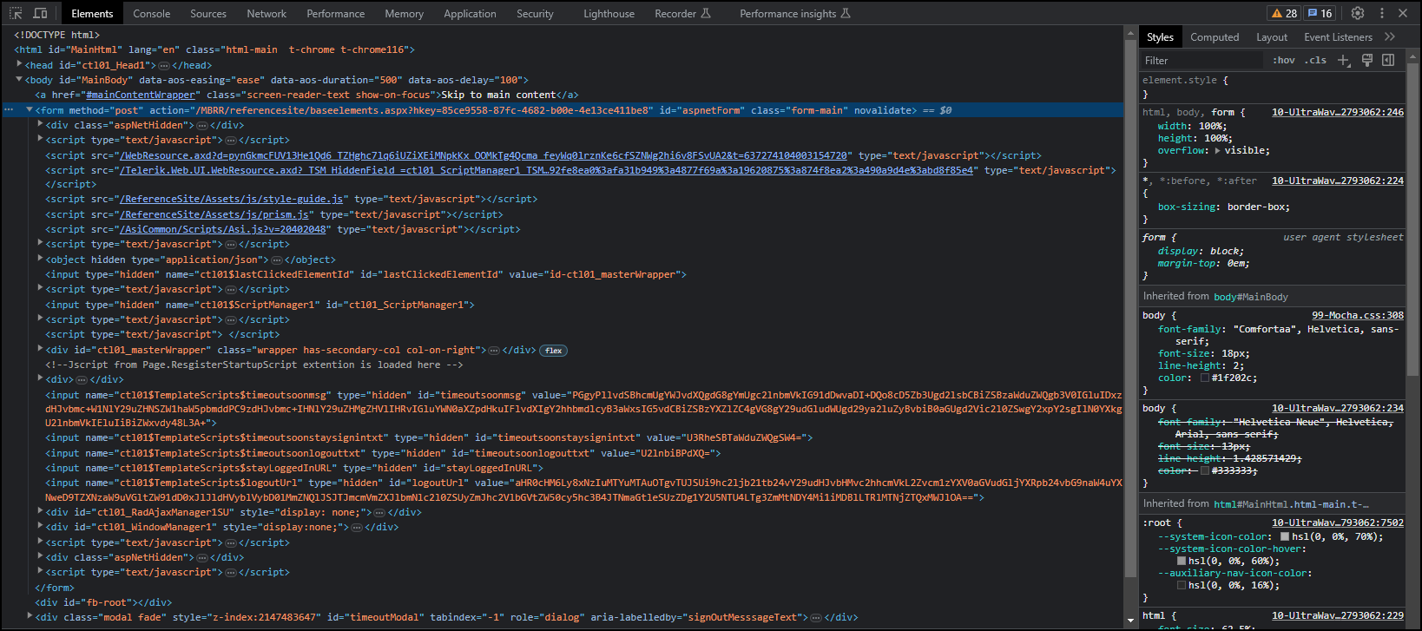
Task: Click the struck-through #333333 color swatch
Action: pyautogui.click(x=1205, y=470)
